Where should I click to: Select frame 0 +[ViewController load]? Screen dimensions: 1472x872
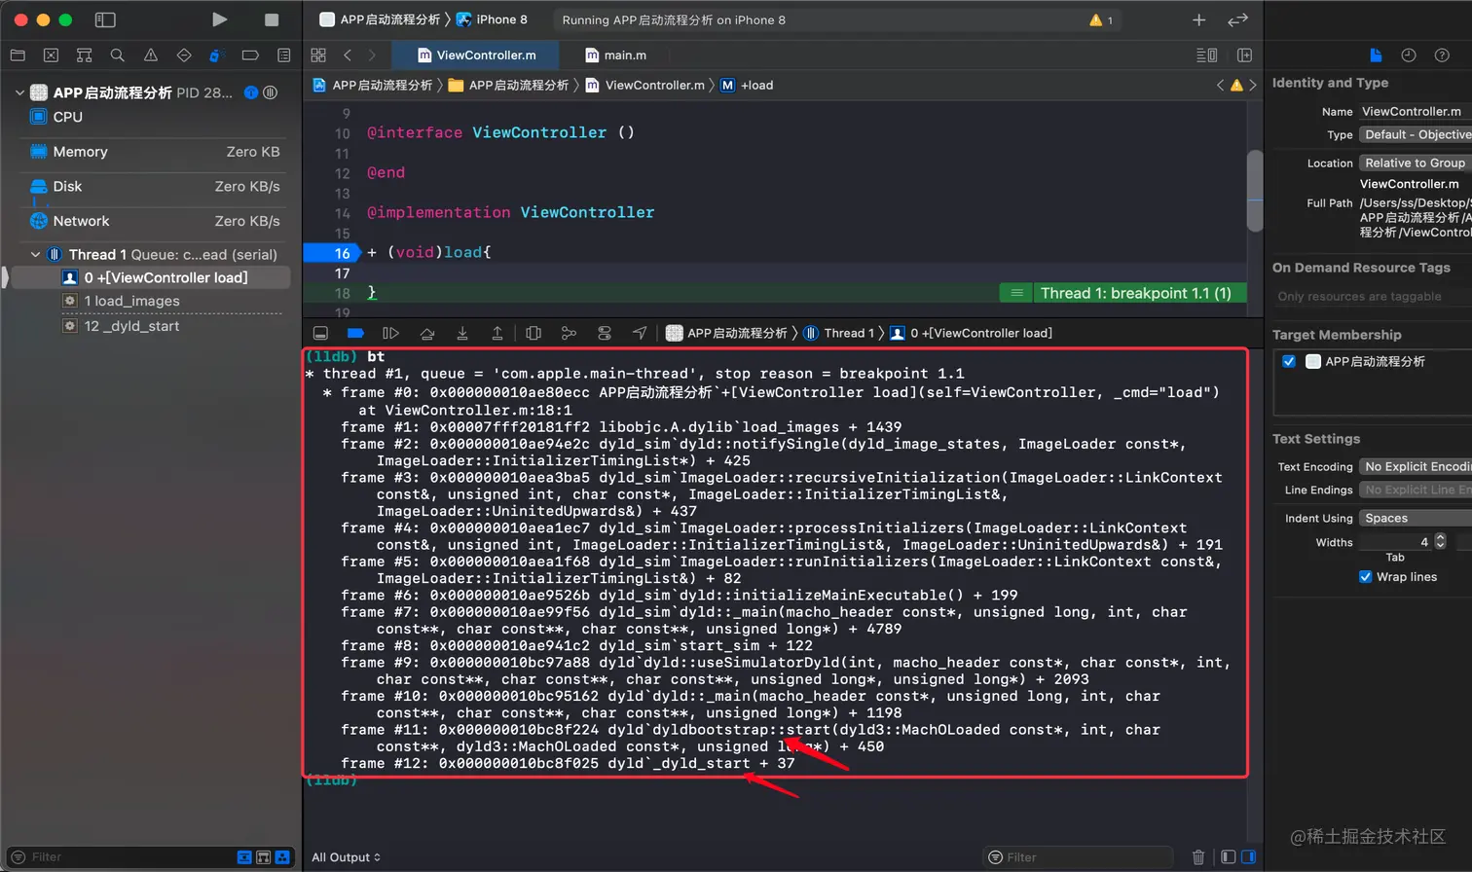[150, 277]
